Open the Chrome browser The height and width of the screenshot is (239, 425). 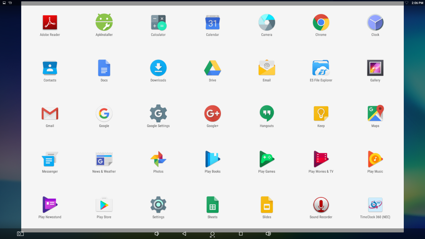click(x=321, y=22)
